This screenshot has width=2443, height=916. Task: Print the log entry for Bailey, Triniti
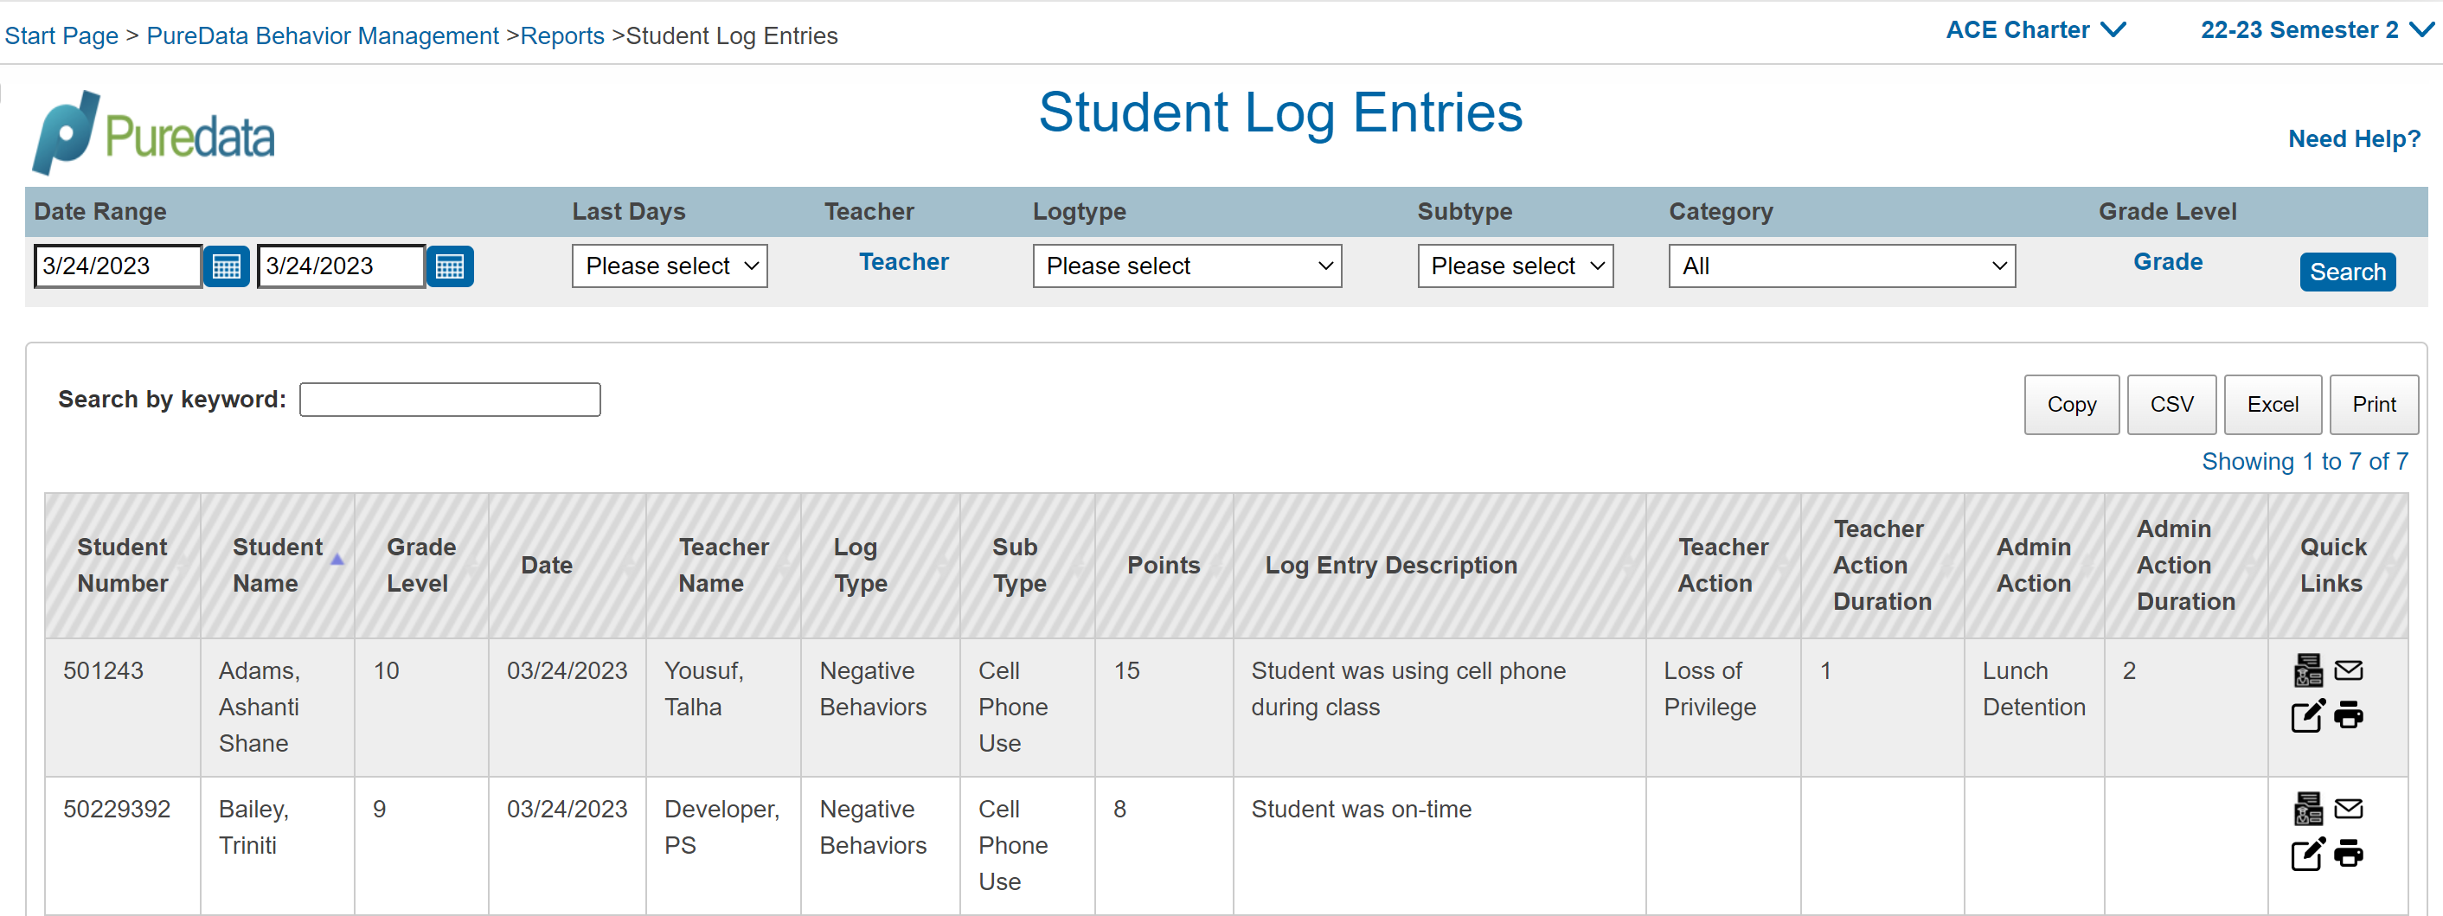coord(2348,854)
